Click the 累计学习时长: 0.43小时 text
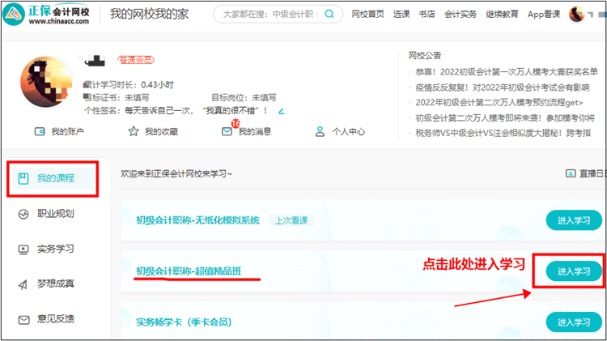 click(x=128, y=85)
